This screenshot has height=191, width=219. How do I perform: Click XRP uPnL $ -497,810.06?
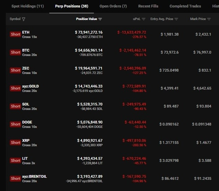[x=134, y=140]
